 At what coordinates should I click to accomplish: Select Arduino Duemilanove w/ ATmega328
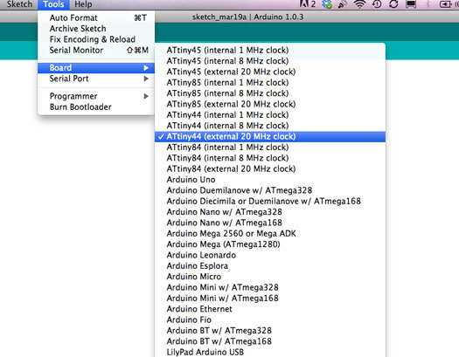(x=270, y=190)
